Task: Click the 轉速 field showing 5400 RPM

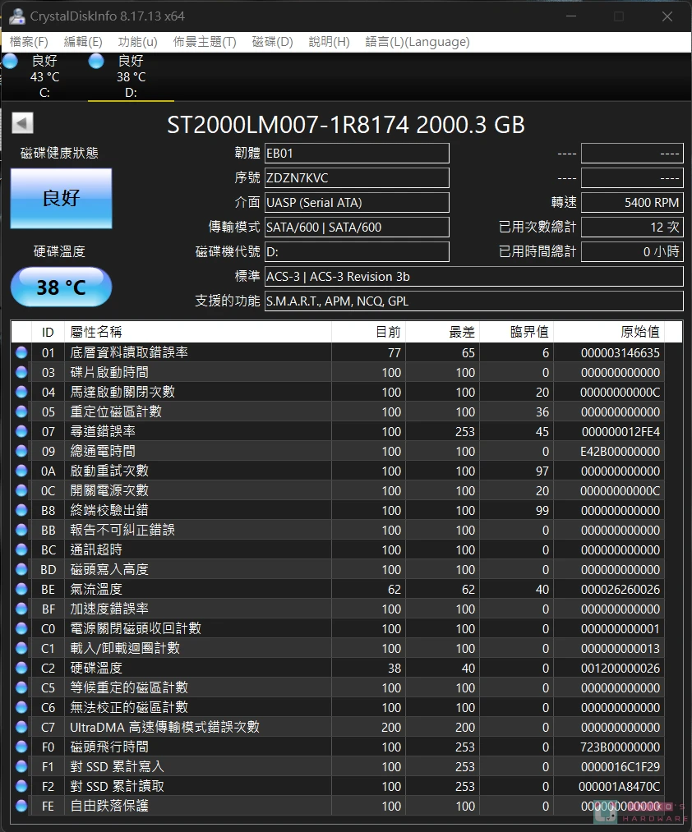Action: [x=632, y=203]
